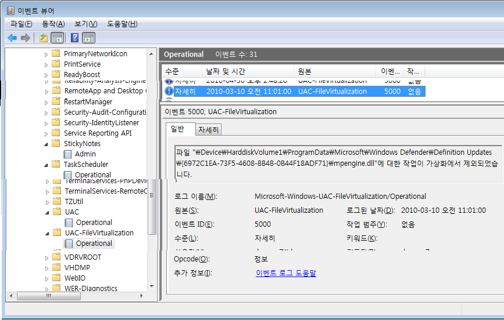504x320 pixels.
Task: Click the ReadyBoost folder icon
Action: (56, 74)
